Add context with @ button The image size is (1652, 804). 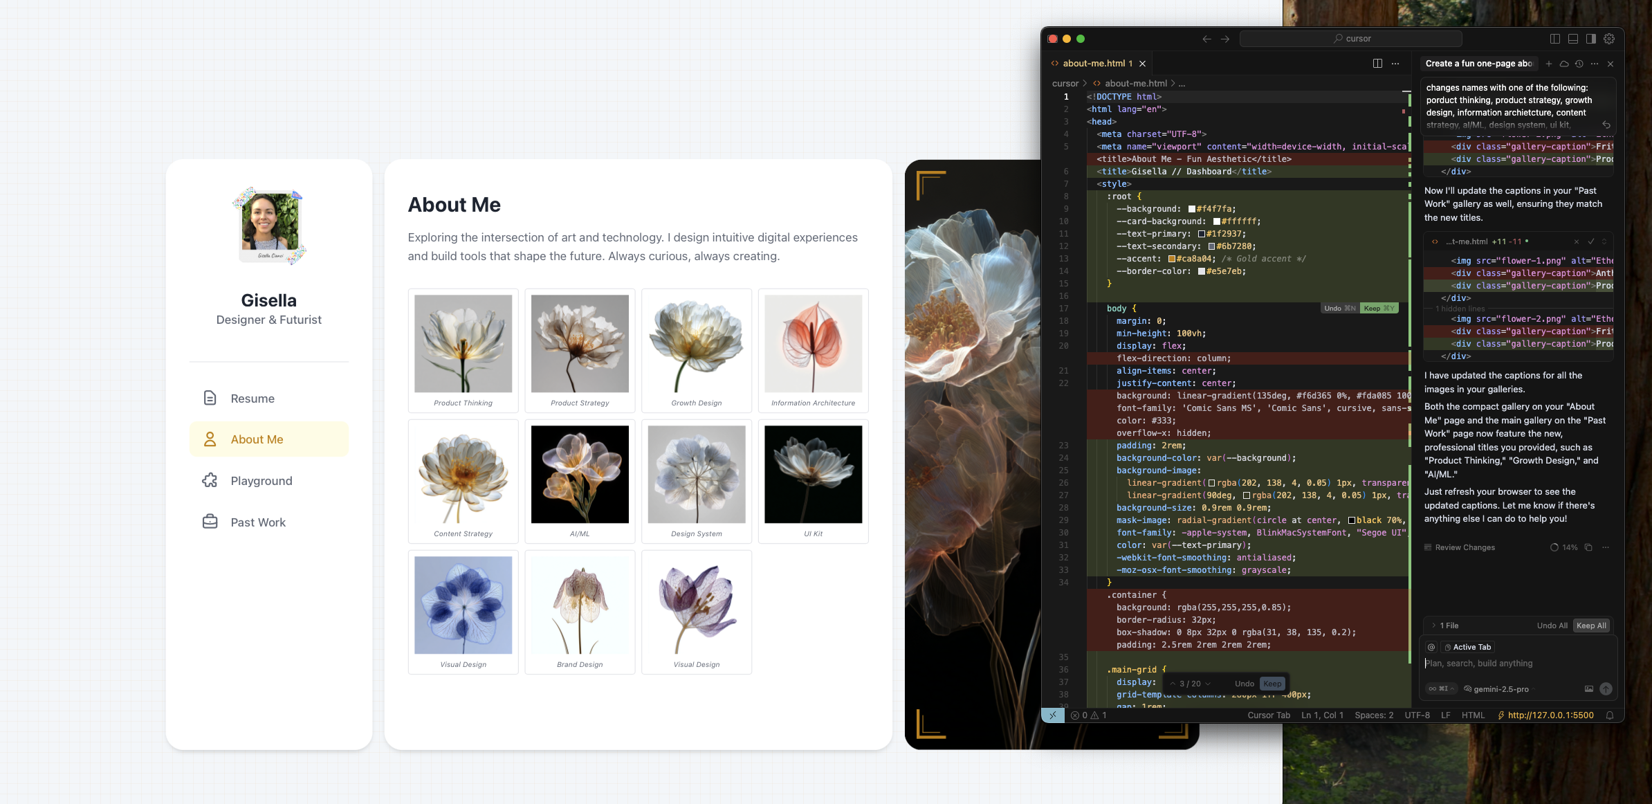[x=1431, y=647]
